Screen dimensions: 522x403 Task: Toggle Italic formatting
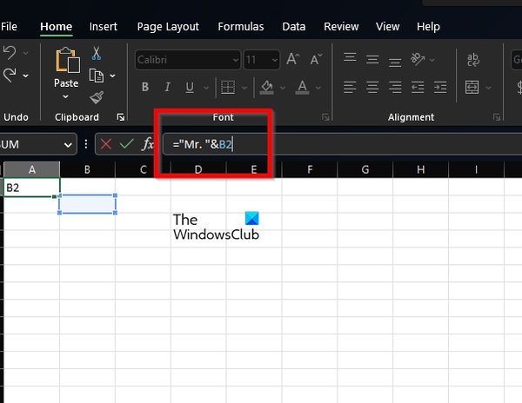(167, 88)
